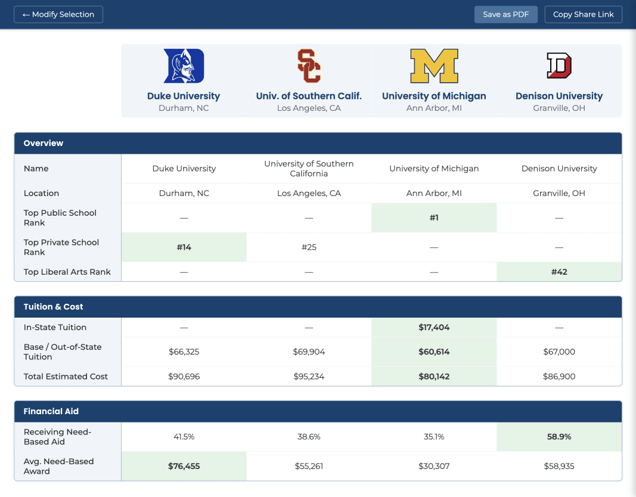The width and height of the screenshot is (636, 497).
Task: Click the Name row label
Action: click(36, 169)
